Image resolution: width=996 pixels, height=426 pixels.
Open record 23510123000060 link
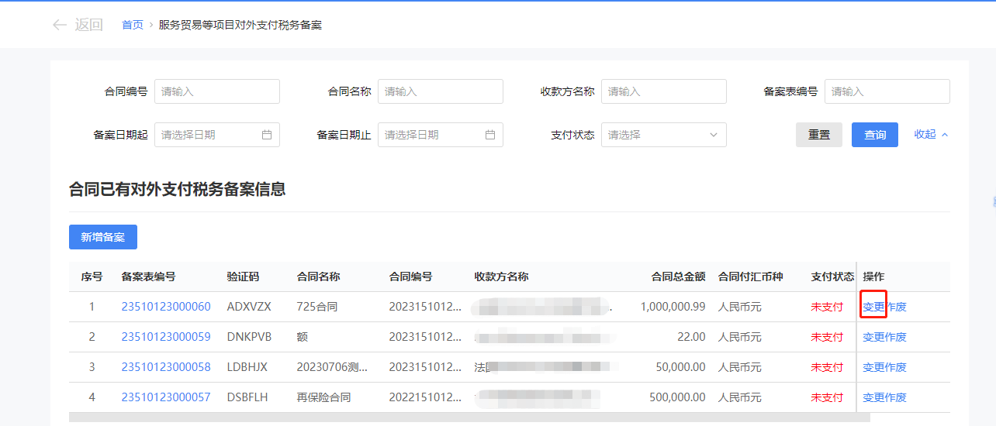[x=166, y=307]
